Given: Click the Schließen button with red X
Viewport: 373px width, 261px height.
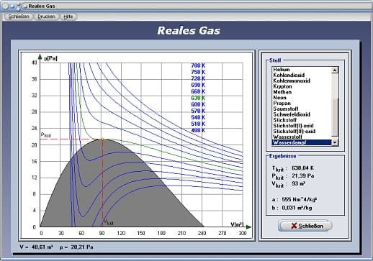Looking at the screenshot, I should tap(305, 226).
